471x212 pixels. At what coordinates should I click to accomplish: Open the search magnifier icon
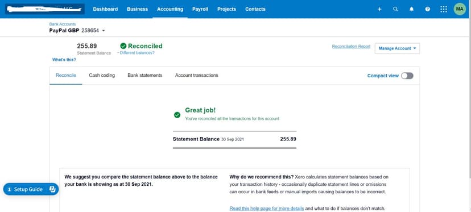coord(395,9)
